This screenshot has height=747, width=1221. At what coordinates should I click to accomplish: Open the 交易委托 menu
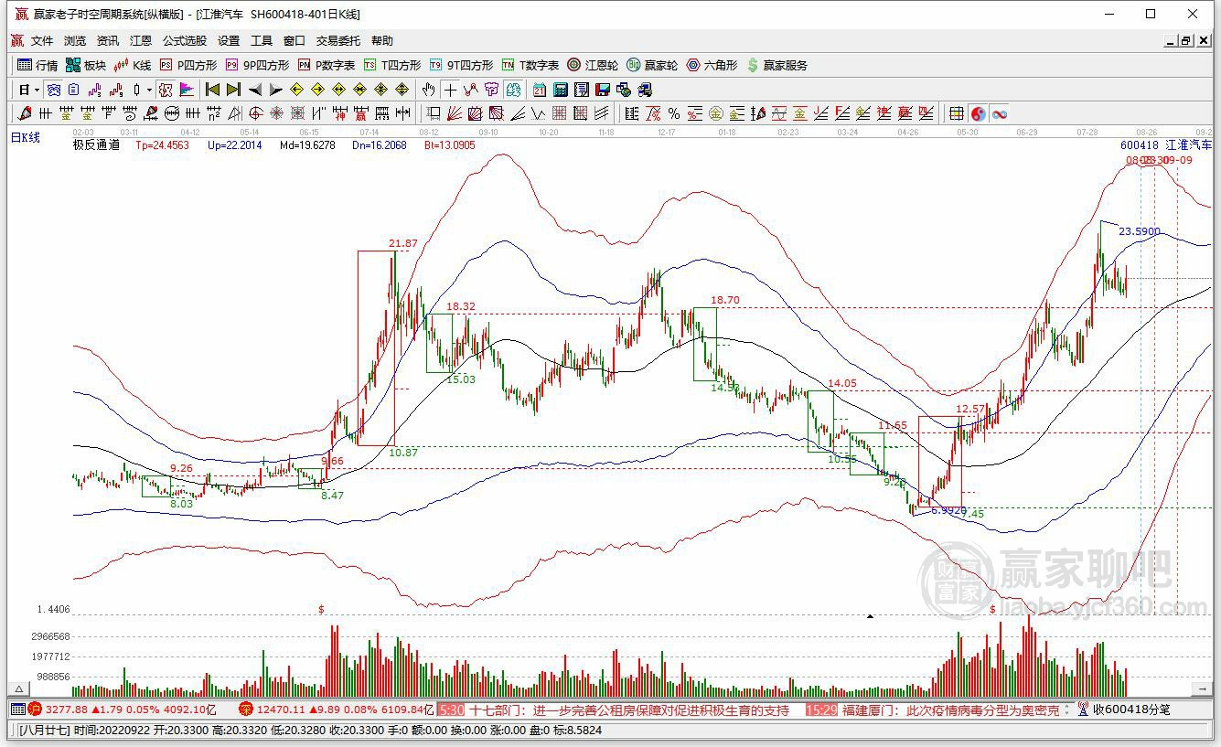[338, 41]
